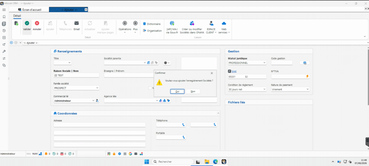Open the Famille société PROSPECT dropdown
369x166 pixels.
coord(97,88)
